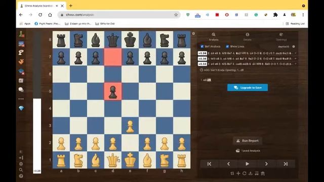
Task: Select move e3 in the move list
Action: click(205, 80)
